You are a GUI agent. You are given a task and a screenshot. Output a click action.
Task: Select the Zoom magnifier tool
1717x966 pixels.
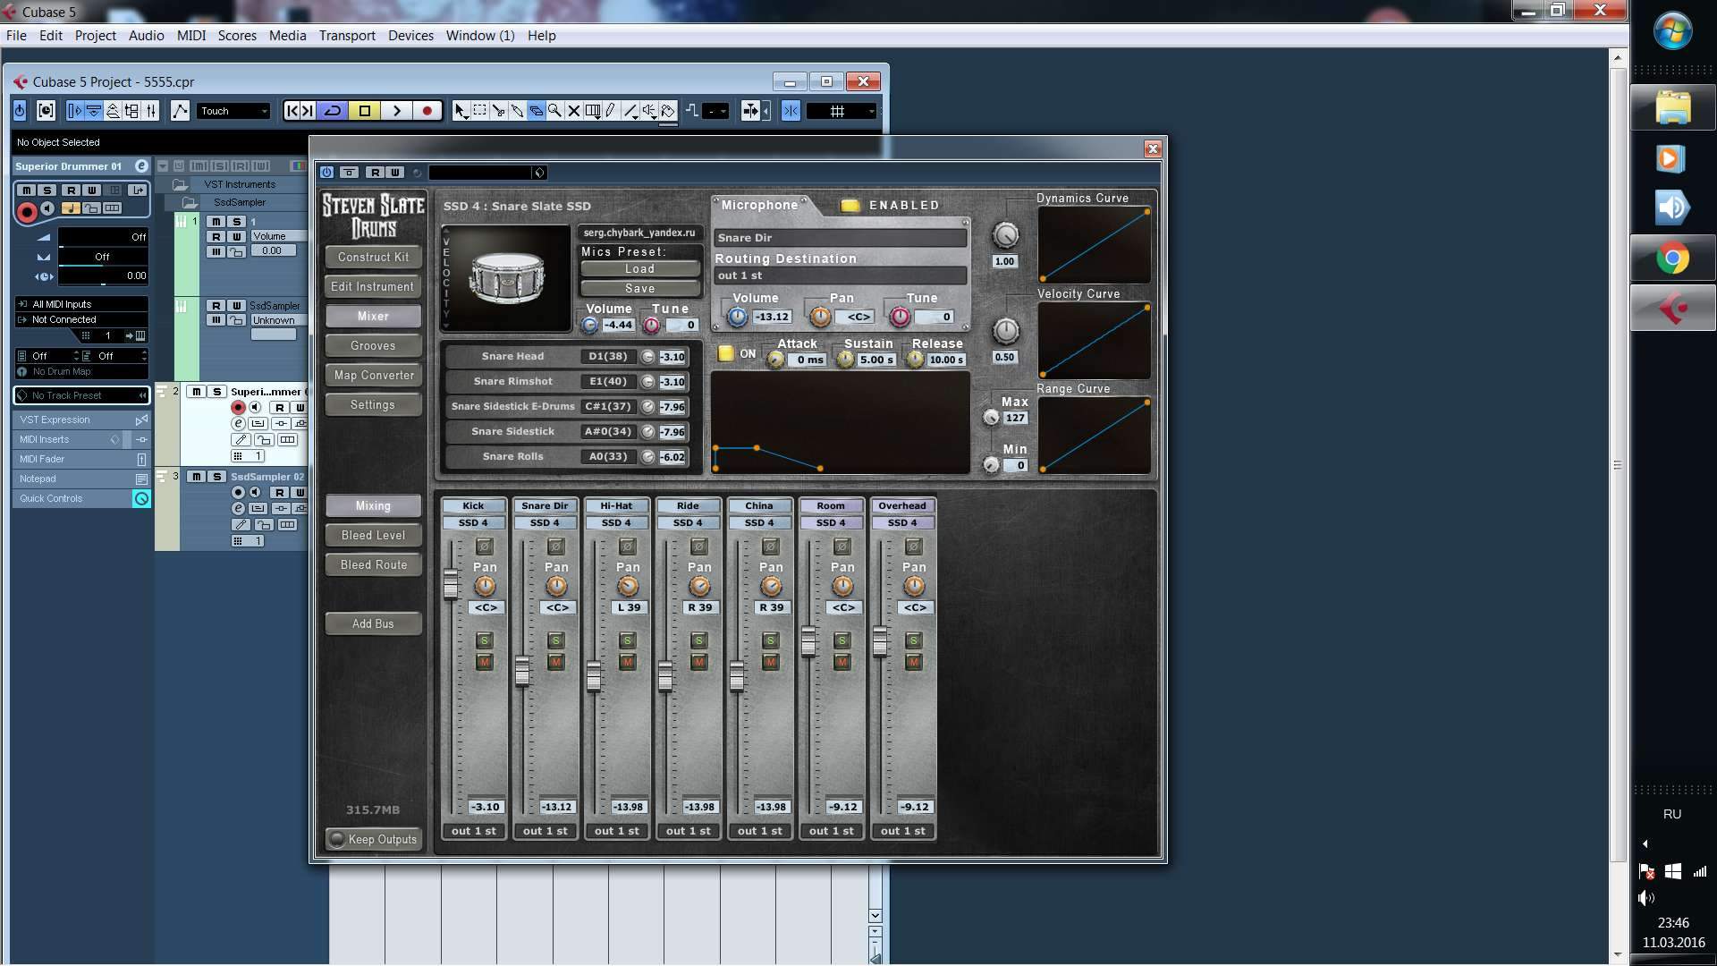coord(554,111)
